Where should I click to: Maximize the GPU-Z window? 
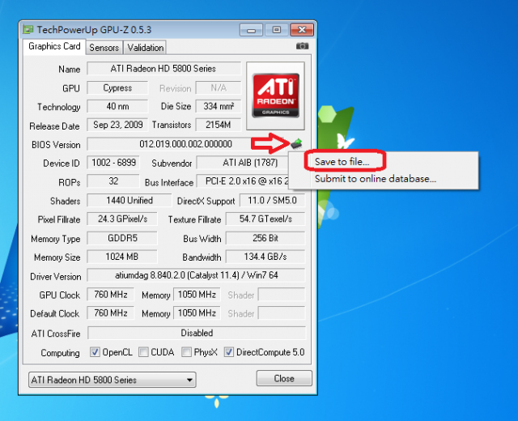click(x=277, y=30)
